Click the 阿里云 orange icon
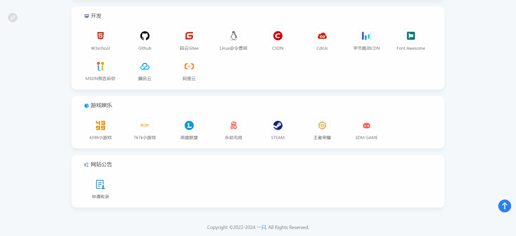The image size is (516, 236). pos(189,66)
